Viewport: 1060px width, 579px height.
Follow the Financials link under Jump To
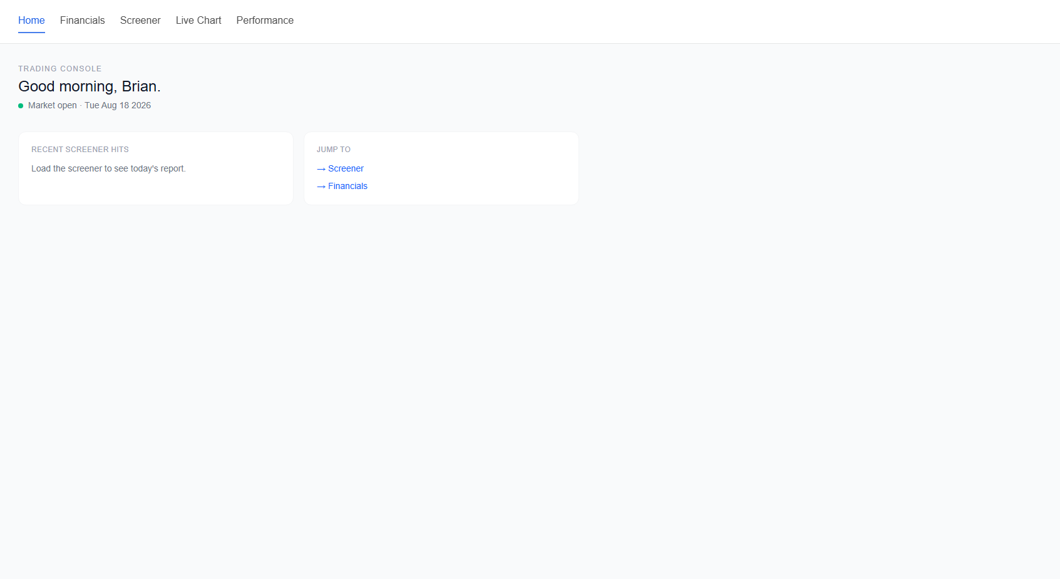click(342, 186)
